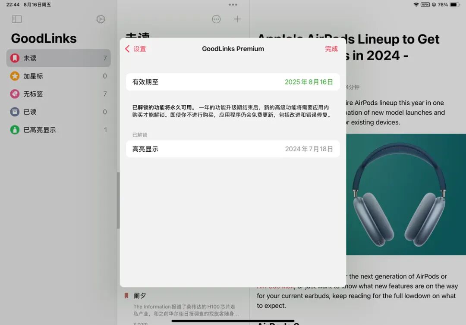
Task: Click the orange 加星标 star icon
Action: [x=15, y=76]
